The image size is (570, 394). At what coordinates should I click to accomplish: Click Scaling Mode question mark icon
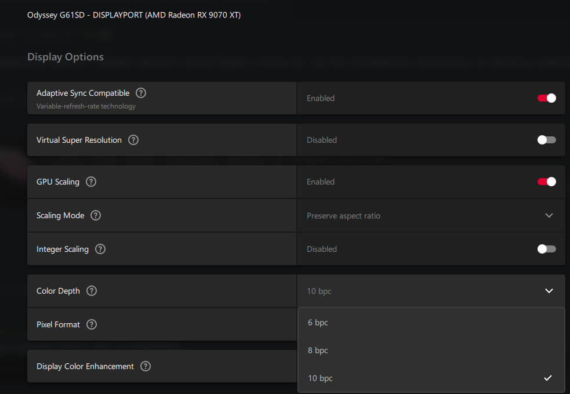click(96, 215)
